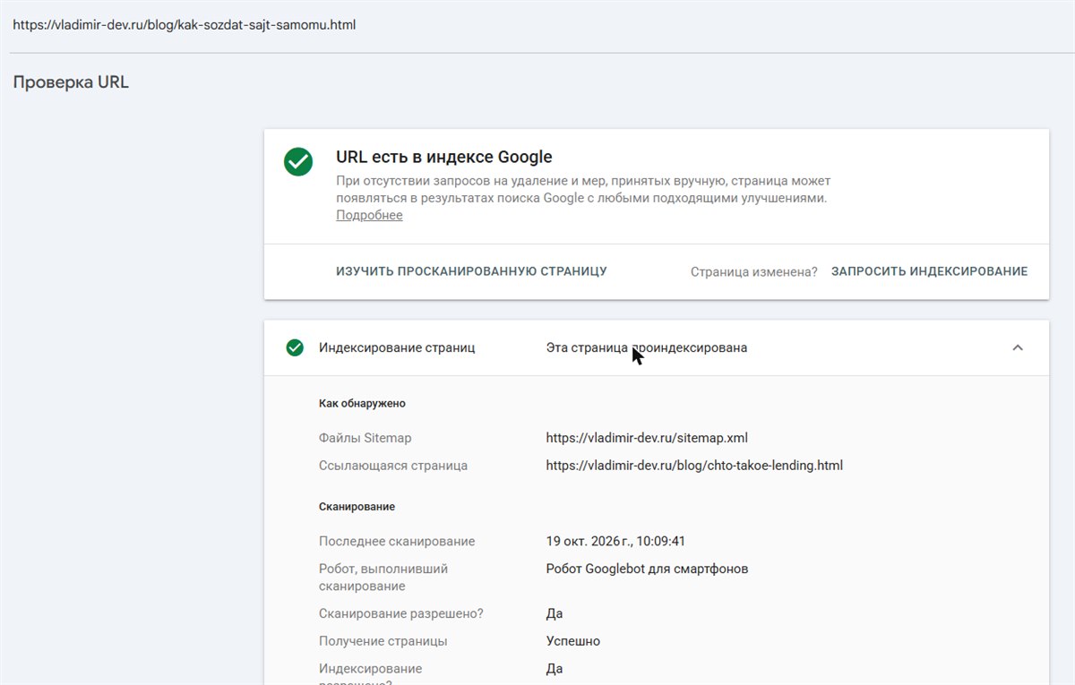Click the Как обнаружено subheading

tap(362, 403)
